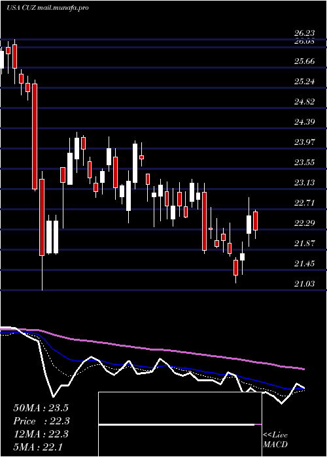Click the 22.29 price axis label
This screenshot has height=457, width=327.
[304, 223]
